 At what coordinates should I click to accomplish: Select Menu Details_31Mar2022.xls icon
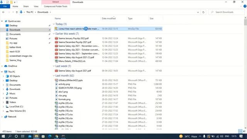(56, 61)
